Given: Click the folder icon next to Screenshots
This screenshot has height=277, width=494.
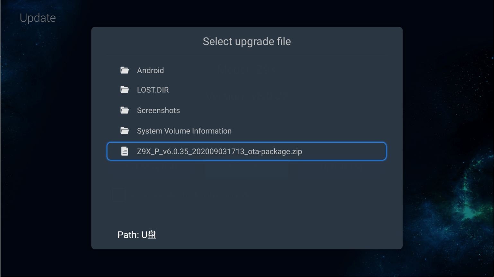Looking at the screenshot, I should (x=125, y=110).
